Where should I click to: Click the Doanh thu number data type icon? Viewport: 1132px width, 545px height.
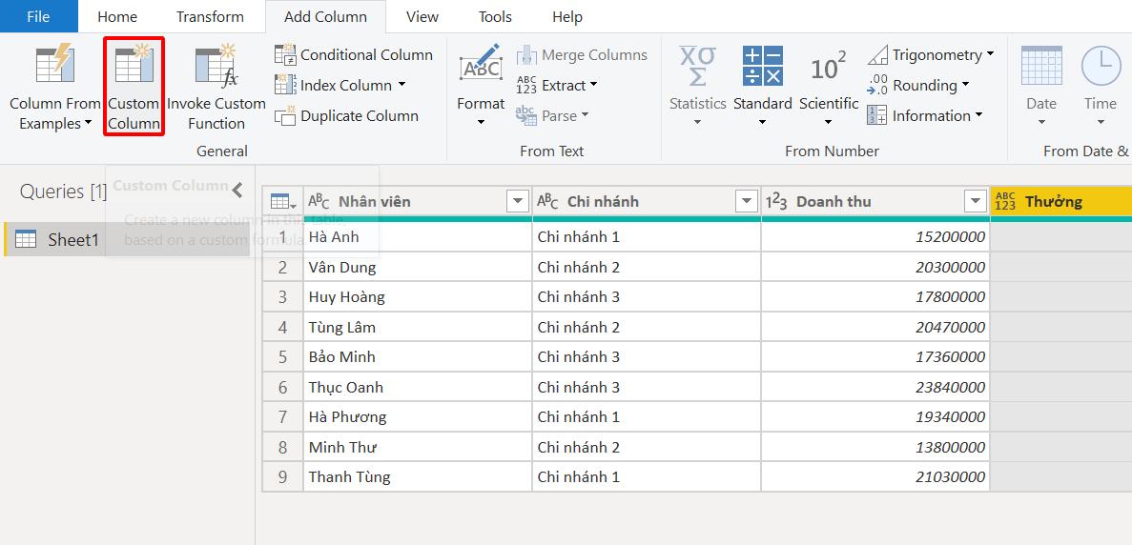[x=776, y=202]
